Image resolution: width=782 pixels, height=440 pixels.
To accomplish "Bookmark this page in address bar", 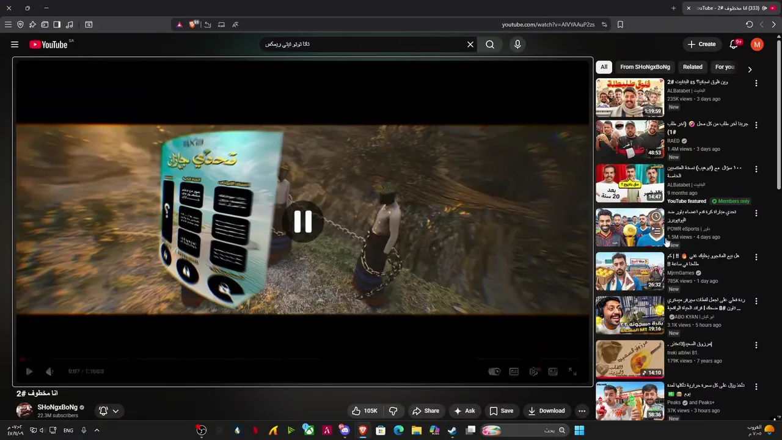I will click(620, 24).
